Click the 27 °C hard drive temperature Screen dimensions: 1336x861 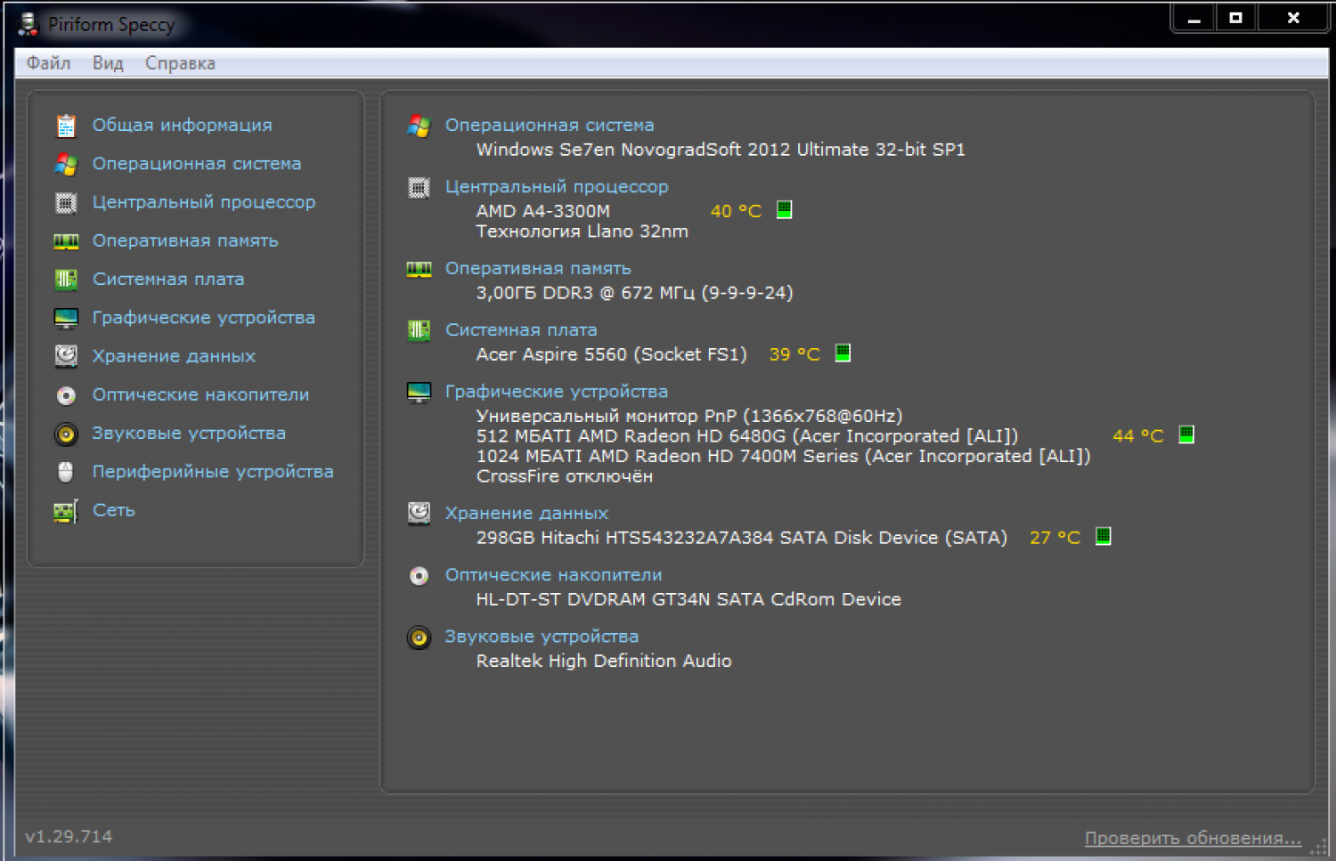(x=1055, y=538)
